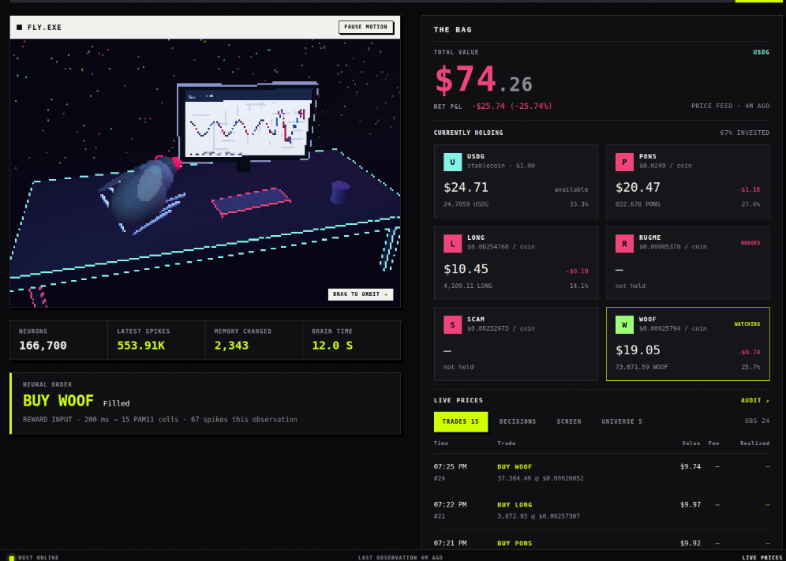Click the WATCHING badge on WOOF card
This screenshot has height=561, width=786.
(x=747, y=324)
